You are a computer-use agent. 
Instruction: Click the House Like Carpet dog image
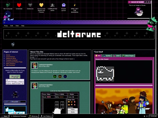[105, 74]
